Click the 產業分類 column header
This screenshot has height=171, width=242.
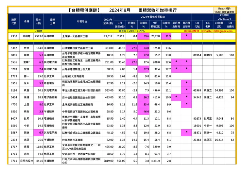click(x=53, y=22)
